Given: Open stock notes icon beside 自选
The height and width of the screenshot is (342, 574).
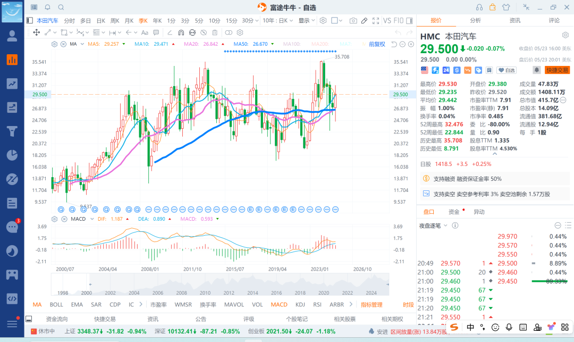Looking at the screenshot, I should 489,70.
